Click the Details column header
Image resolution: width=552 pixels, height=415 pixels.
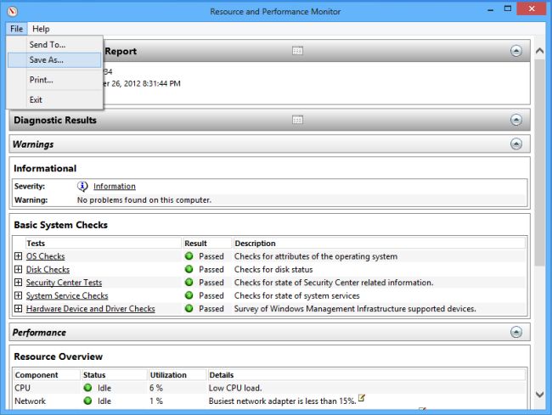(366, 375)
